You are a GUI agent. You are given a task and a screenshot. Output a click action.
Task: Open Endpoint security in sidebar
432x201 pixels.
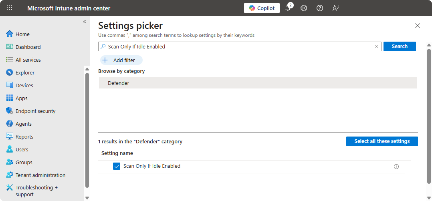35,111
